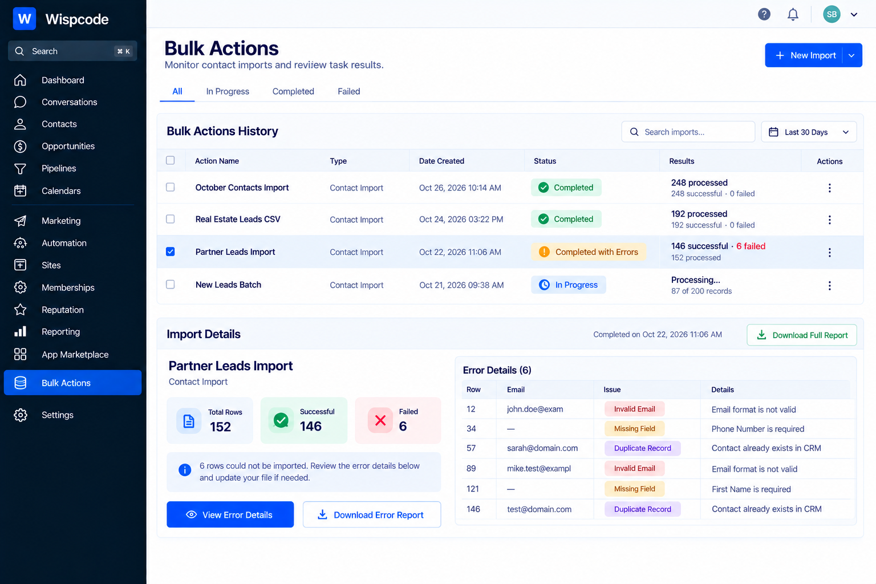Viewport: 876px width, 584px height.
Task: Click the Settings gear icon
Action: coord(20,415)
